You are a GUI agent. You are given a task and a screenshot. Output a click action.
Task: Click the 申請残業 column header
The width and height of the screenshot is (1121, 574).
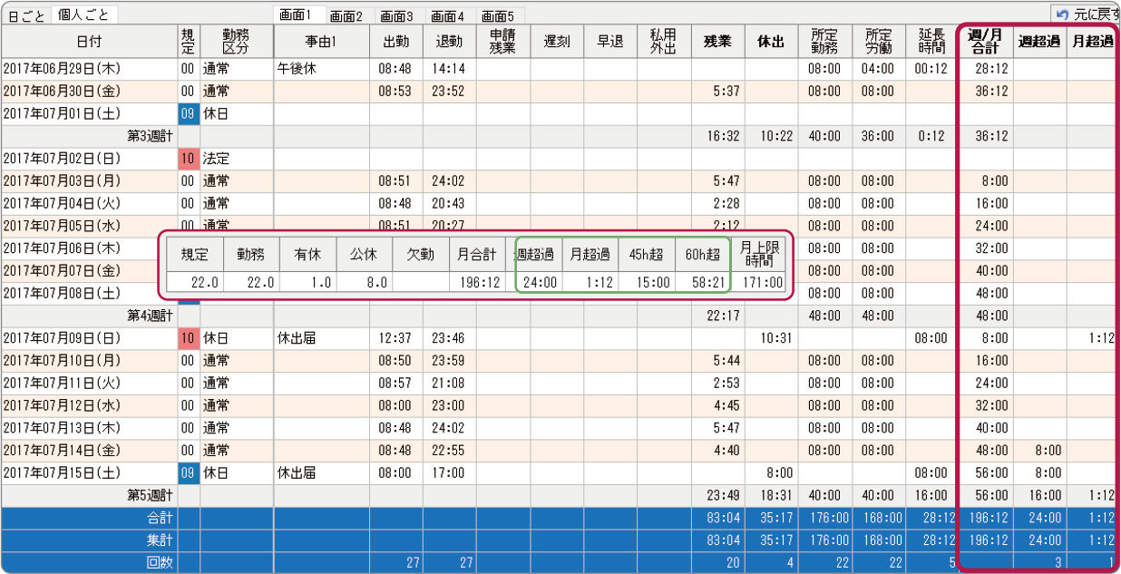point(502,42)
